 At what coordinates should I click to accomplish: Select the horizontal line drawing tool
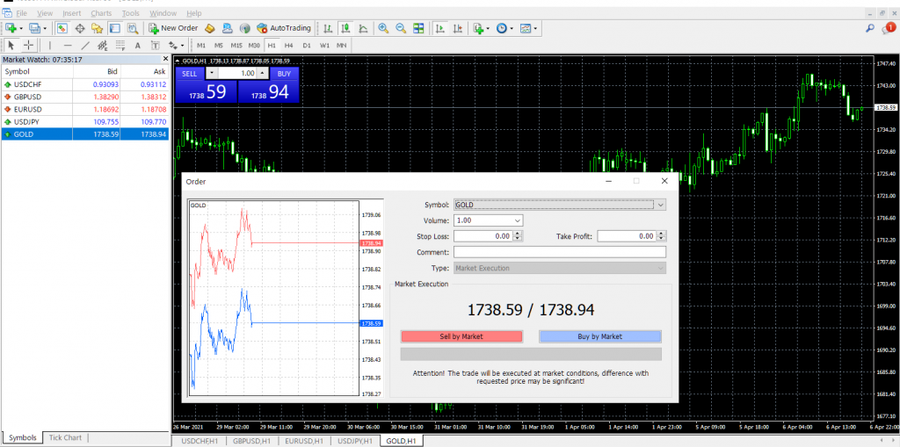pyautogui.click(x=68, y=46)
